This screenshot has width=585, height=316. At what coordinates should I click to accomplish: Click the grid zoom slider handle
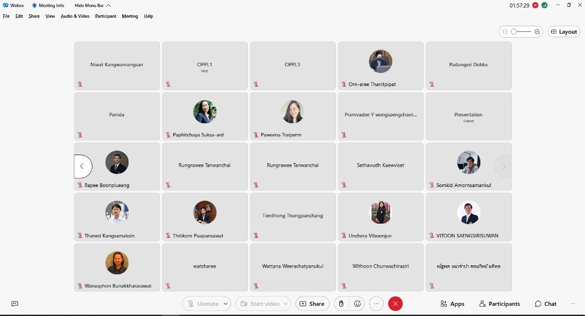[514, 32]
